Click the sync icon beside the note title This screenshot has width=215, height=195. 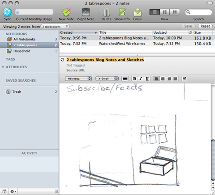[x=62, y=60]
